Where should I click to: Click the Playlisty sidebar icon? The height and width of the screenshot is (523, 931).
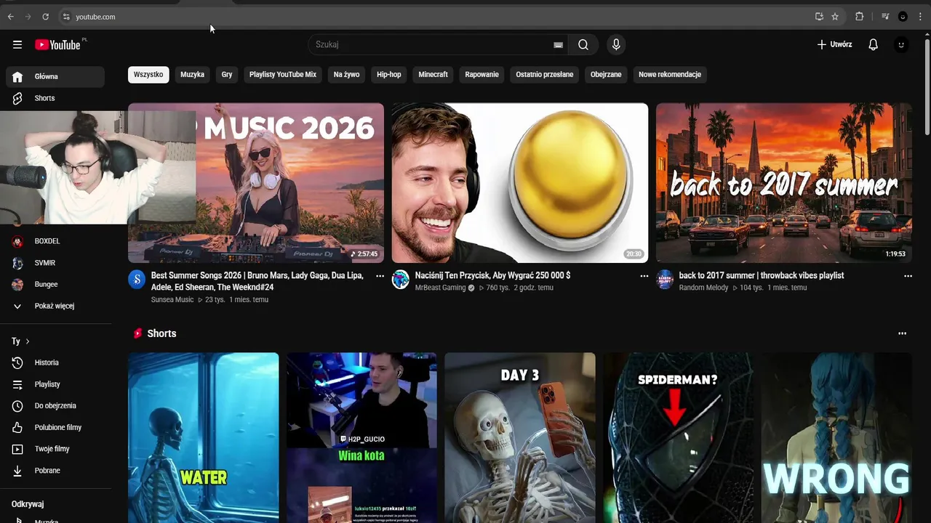(17, 384)
